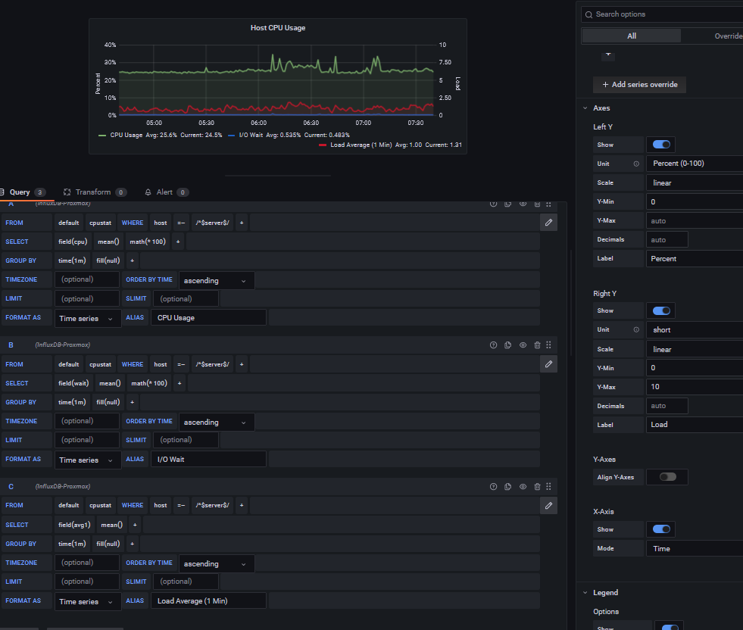Hide query B with eye icon
The width and height of the screenshot is (743, 630).
(523, 345)
